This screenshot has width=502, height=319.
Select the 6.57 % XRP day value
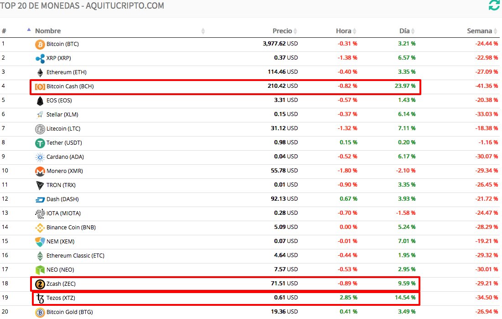click(x=407, y=58)
